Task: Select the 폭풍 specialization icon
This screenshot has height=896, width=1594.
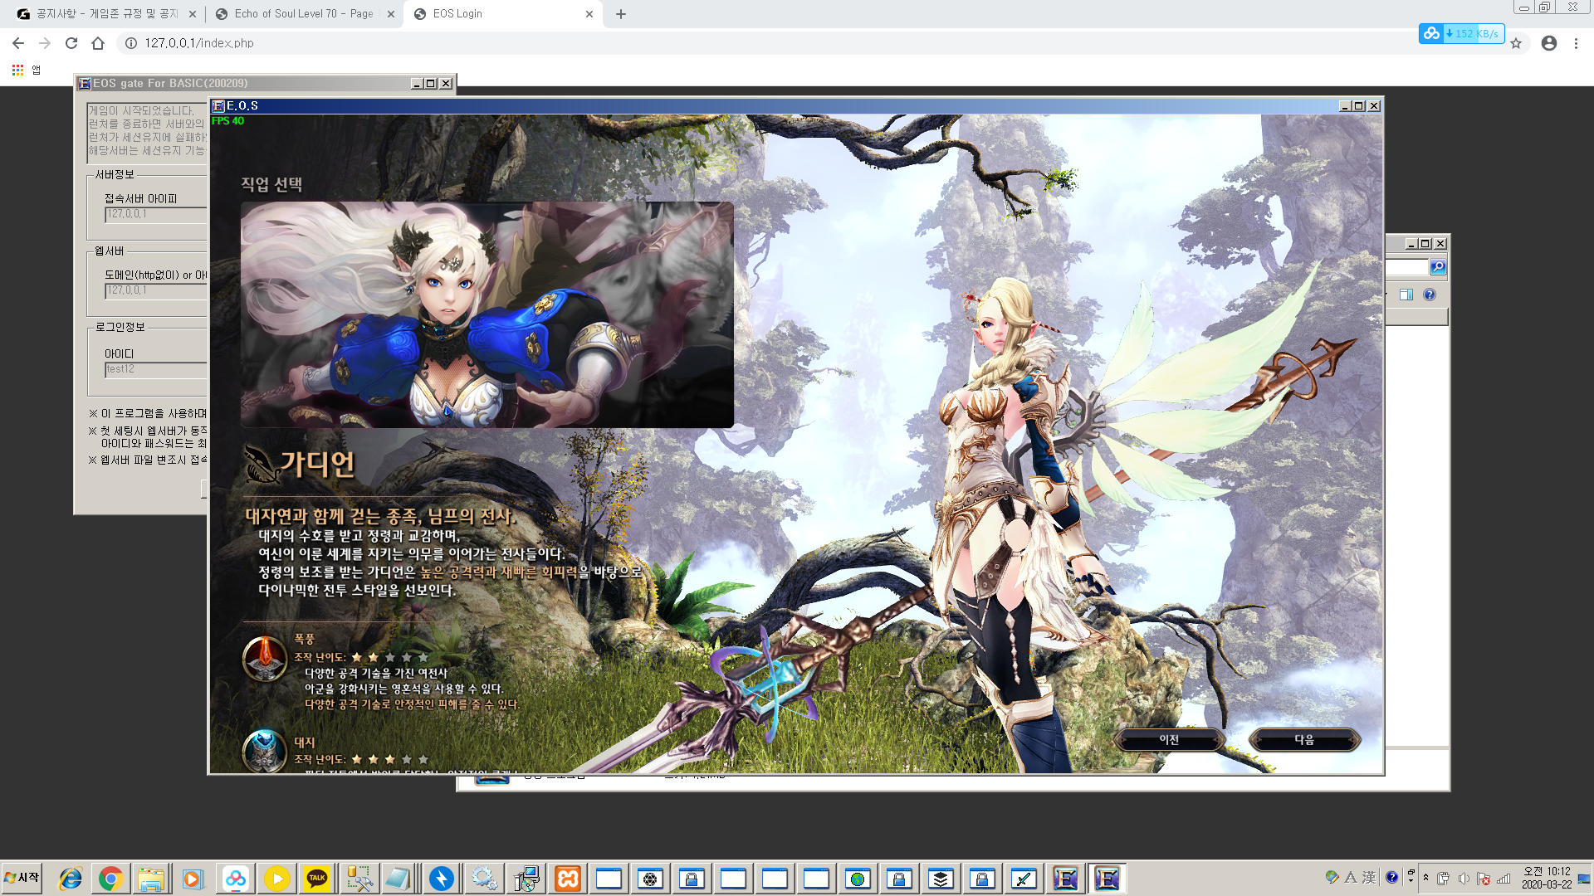Action: (265, 659)
